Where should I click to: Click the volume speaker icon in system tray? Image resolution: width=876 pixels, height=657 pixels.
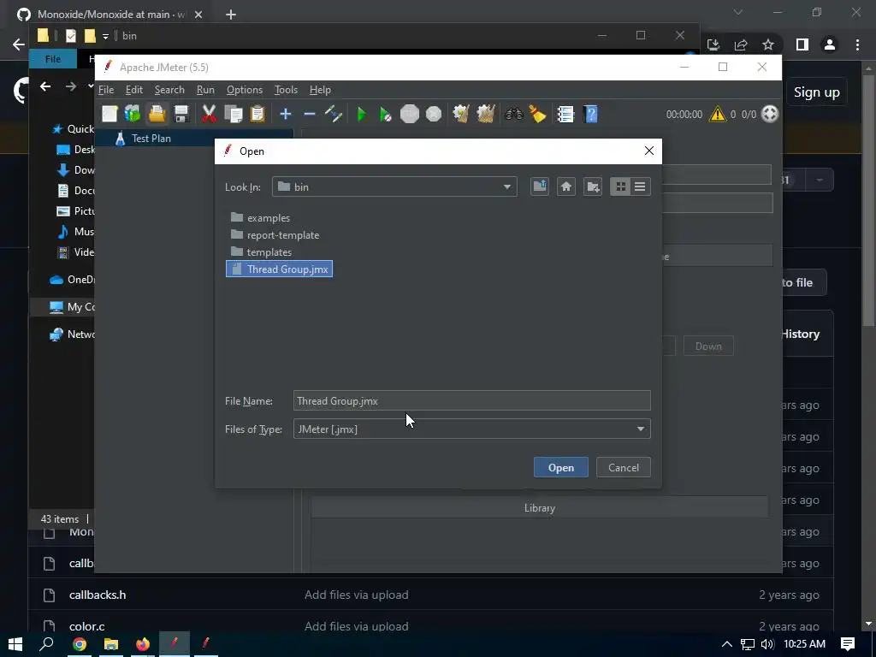click(767, 644)
